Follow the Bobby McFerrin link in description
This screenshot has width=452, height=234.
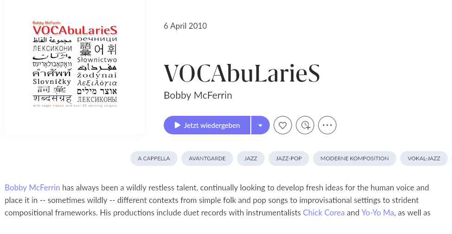32,188
